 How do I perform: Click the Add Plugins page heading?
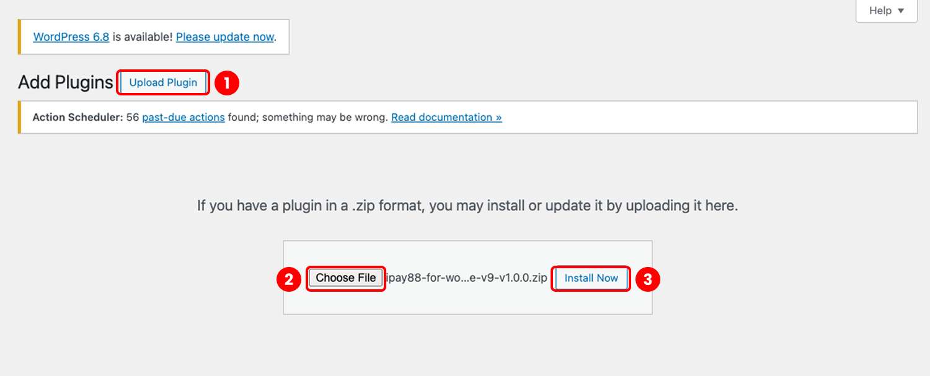click(66, 82)
